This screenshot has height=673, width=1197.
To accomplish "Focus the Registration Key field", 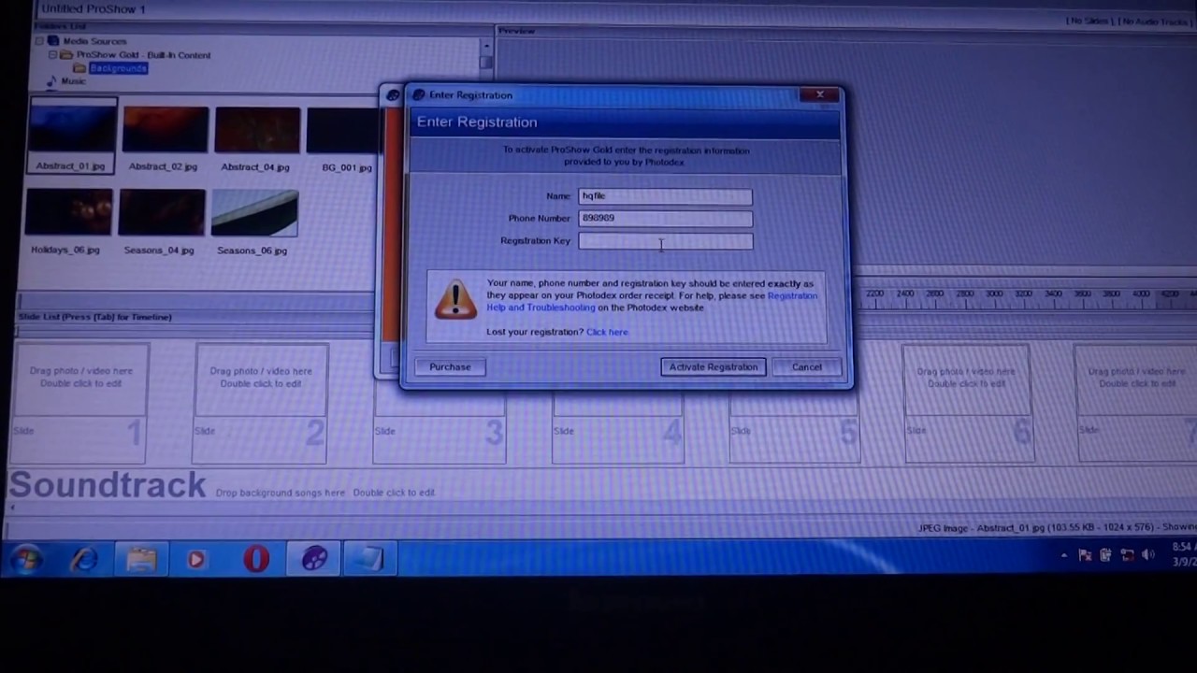I will point(665,241).
